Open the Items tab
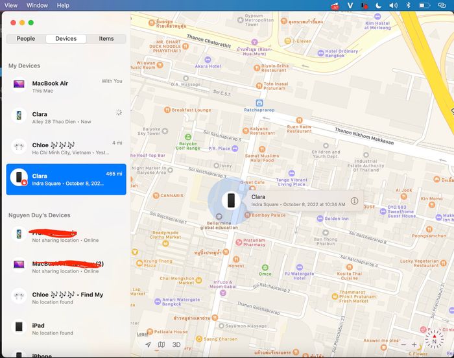Image resolution: width=454 pixels, height=358 pixels. 106,38
